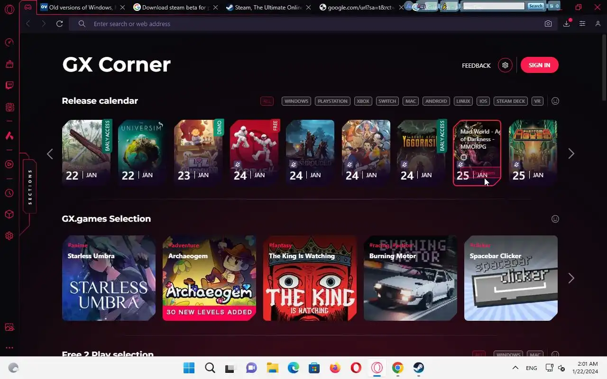Click the smiley icon beside Release calendar filters

tap(555, 101)
